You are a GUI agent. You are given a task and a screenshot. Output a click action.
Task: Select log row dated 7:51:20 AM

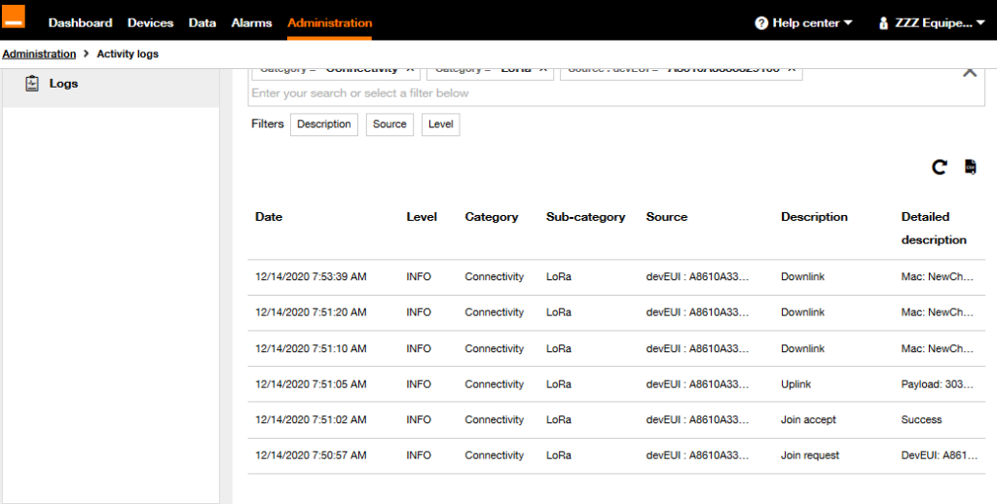(x=615, y=312)
